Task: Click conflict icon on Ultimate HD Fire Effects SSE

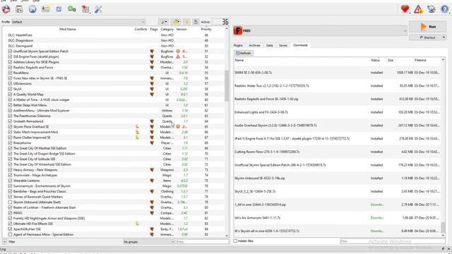Action: 137,224
